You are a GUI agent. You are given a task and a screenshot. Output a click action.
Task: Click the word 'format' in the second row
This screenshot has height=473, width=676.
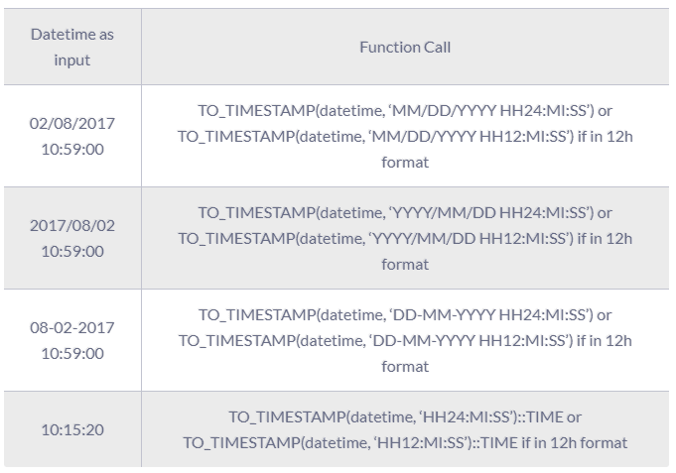click(405, 265)
